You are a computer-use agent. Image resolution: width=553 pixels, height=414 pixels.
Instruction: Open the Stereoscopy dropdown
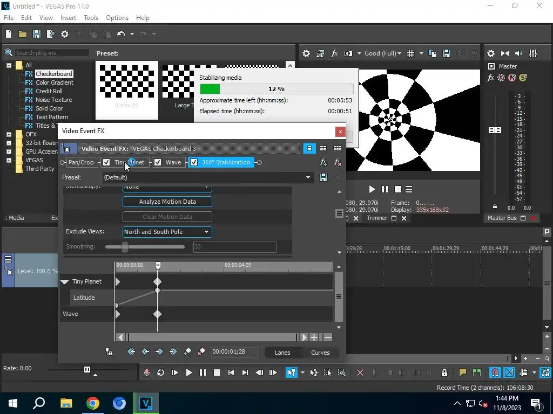[167, 188]
